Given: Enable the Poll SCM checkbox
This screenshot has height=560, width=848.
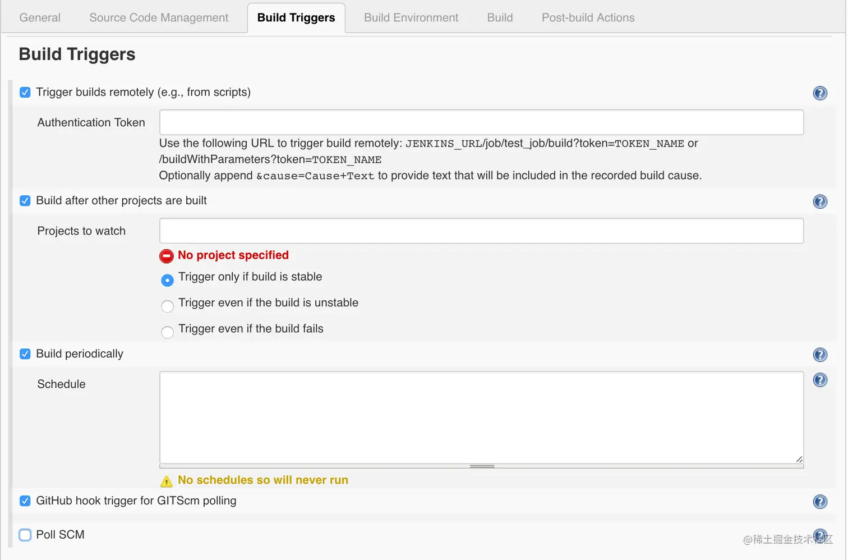Looking at the screenshot, I should (25, 535).
